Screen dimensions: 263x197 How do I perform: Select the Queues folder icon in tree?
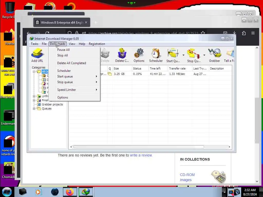(39, 109)
